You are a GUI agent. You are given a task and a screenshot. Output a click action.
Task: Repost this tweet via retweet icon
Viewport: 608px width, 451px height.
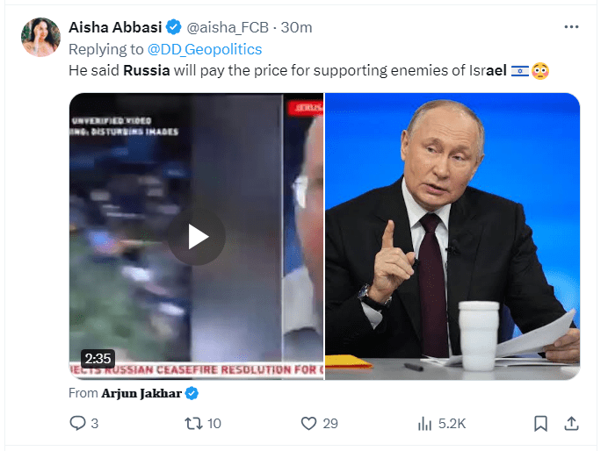pos(192,423)
